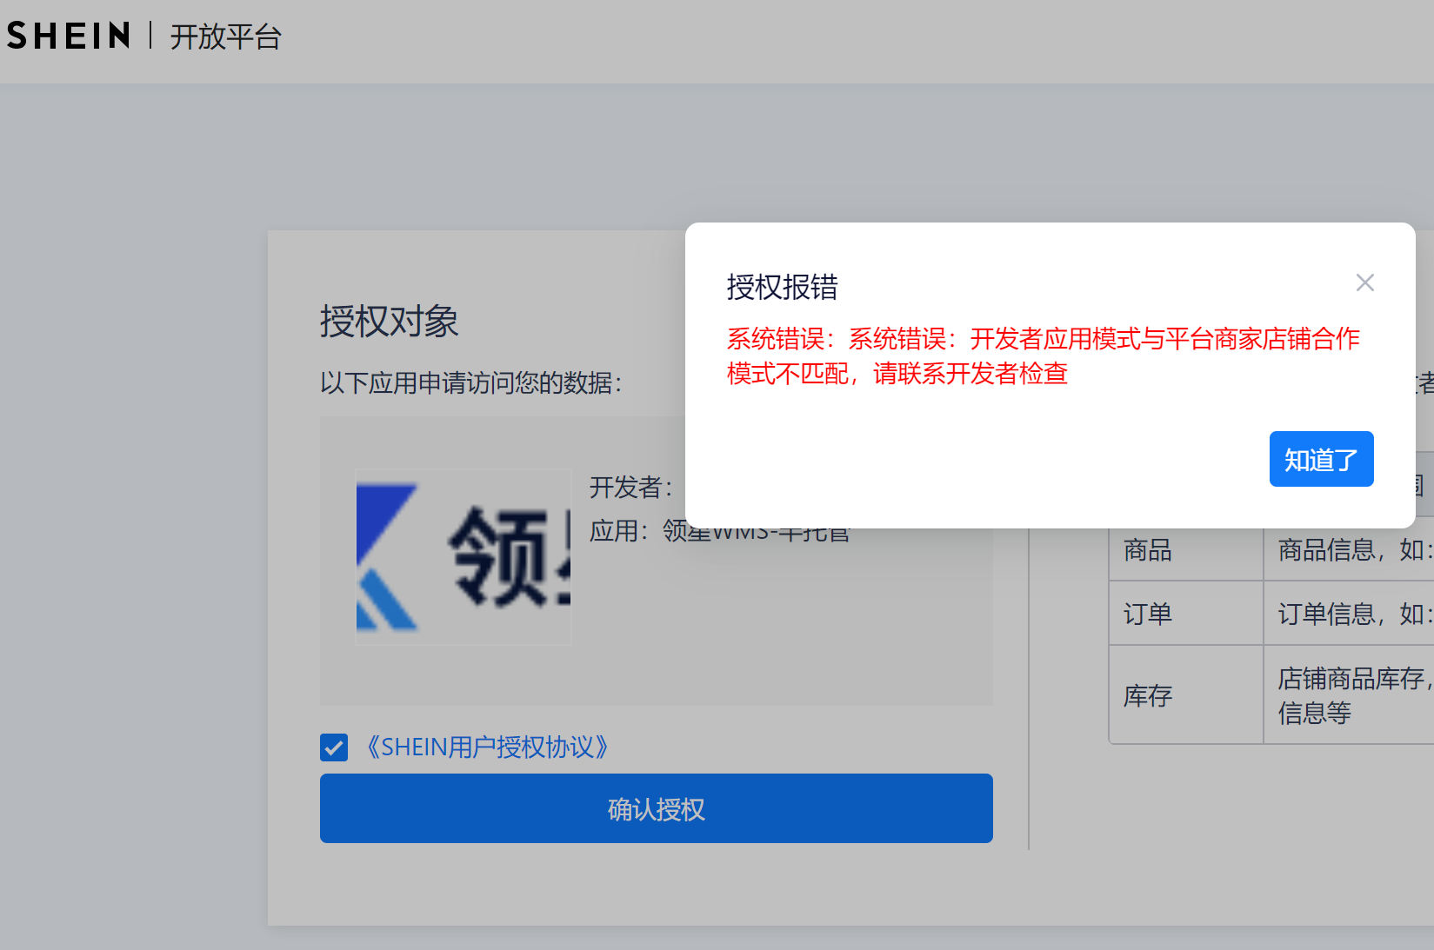
Task: Click the 授权对象 heading
Action: (x=389, y=321)
